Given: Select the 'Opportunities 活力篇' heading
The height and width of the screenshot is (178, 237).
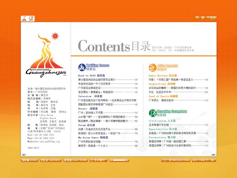Looking at the screenshot, I should pyautogui.click(x=163, y=129).
